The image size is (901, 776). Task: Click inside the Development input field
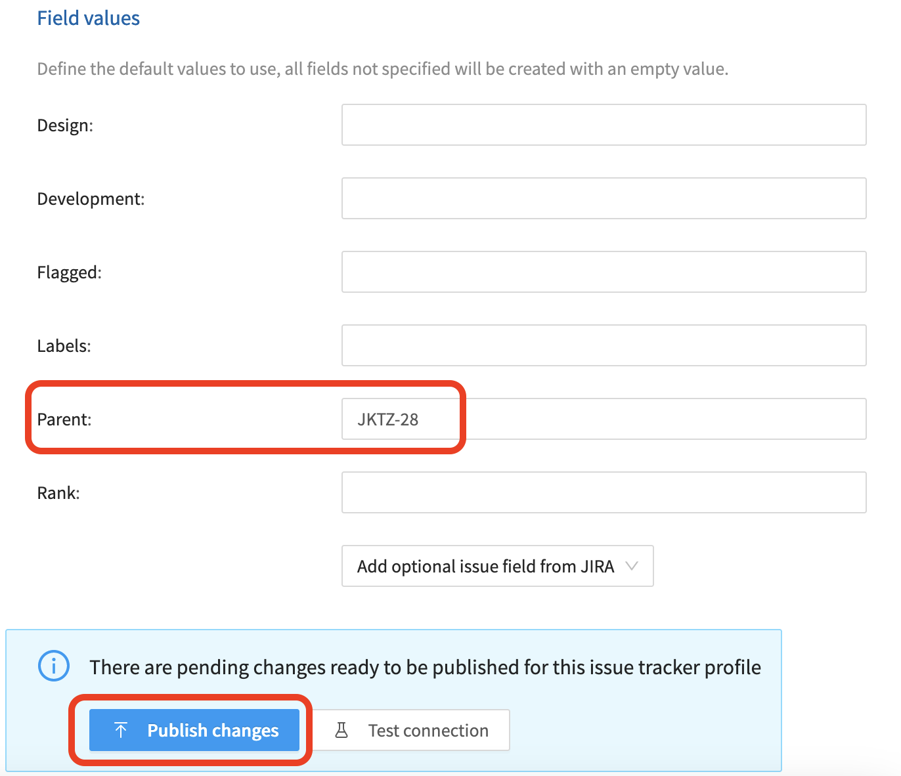pyautogui.click(x=604, y=198)
